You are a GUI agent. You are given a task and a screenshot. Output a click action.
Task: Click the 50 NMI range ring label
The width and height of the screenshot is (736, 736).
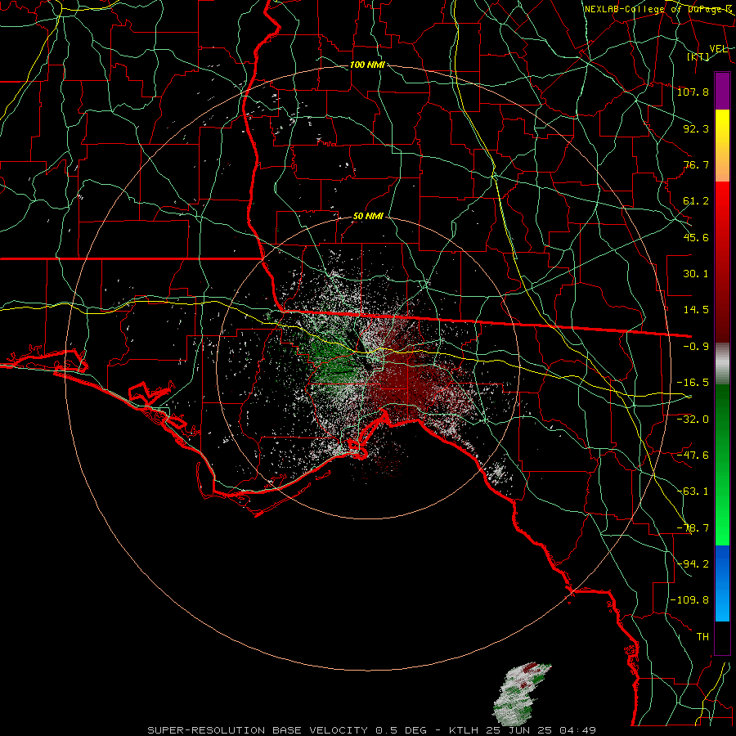368,217
